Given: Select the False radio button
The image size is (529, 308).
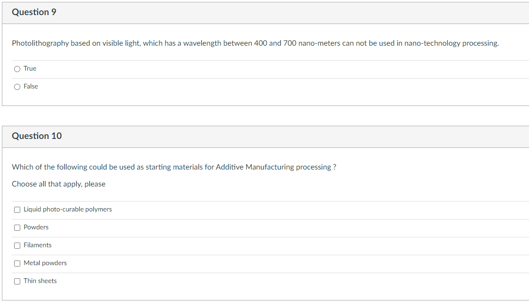Looking at the screenshot, I should coord(17,87).
